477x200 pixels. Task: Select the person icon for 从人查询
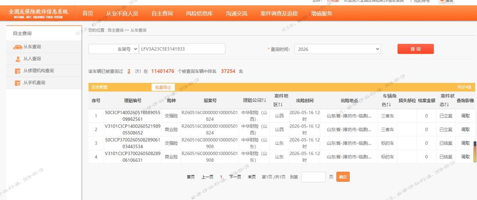pyautogui.click(x=18, y=59)
